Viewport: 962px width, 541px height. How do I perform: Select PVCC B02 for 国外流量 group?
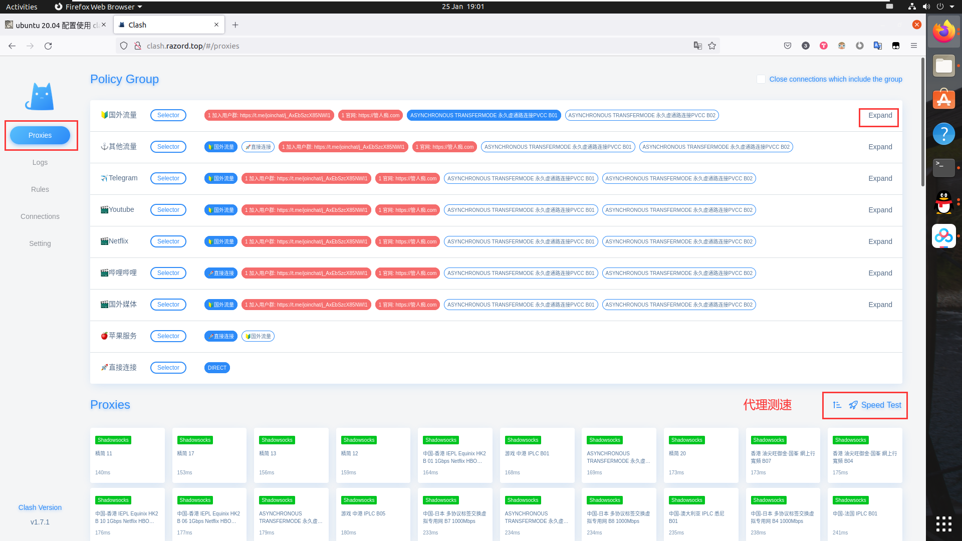click(641, 115)
